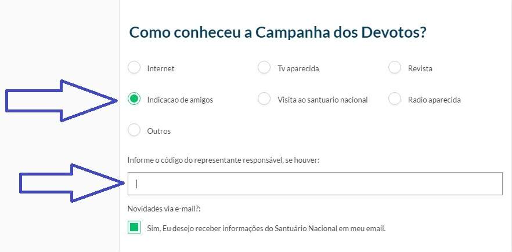
Task: Click the "Internet" option label text
Action: pos(161,68)
